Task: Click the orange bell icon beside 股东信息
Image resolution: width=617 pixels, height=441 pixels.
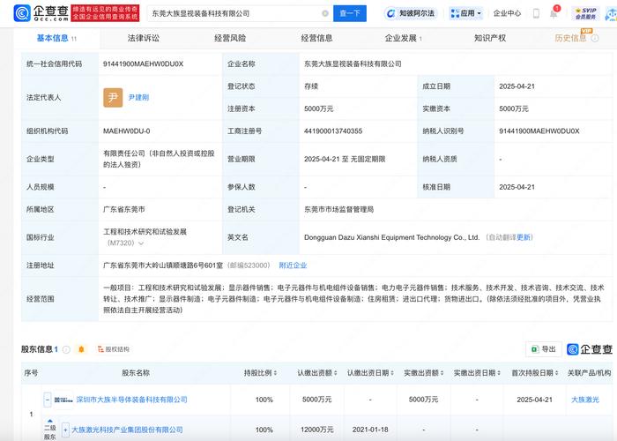Action: pos(81,349)
